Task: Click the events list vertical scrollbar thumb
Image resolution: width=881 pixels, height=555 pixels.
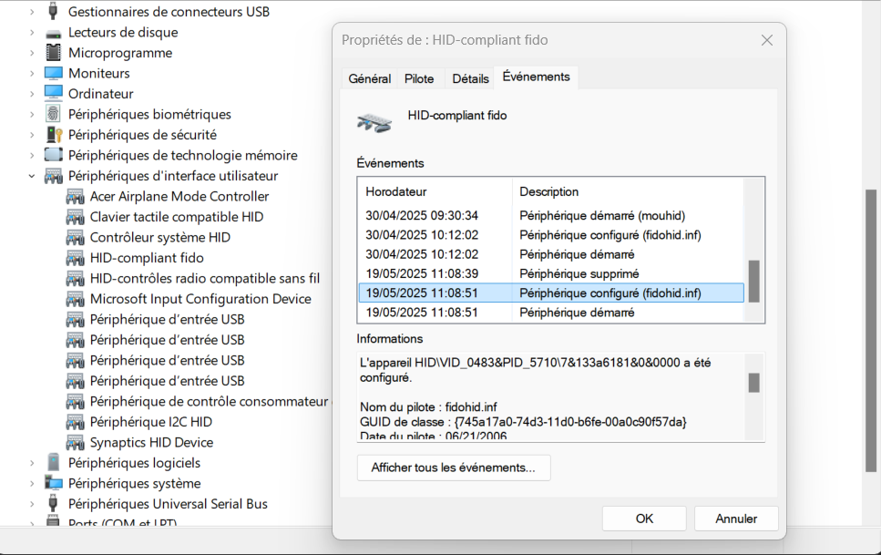Action: click(754, 281)
